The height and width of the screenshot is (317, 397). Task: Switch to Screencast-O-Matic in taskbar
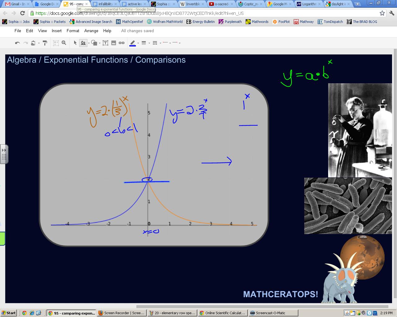coord(273,313)
